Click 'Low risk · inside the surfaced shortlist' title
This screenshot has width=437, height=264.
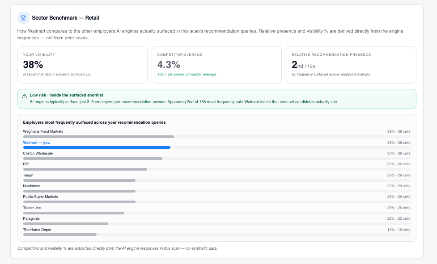tap(66, 95)
